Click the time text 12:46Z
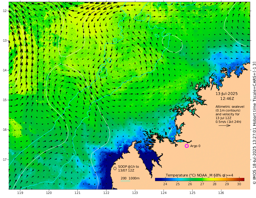The height and width of the screenshot is (198, 256). (x=227, y=99)
